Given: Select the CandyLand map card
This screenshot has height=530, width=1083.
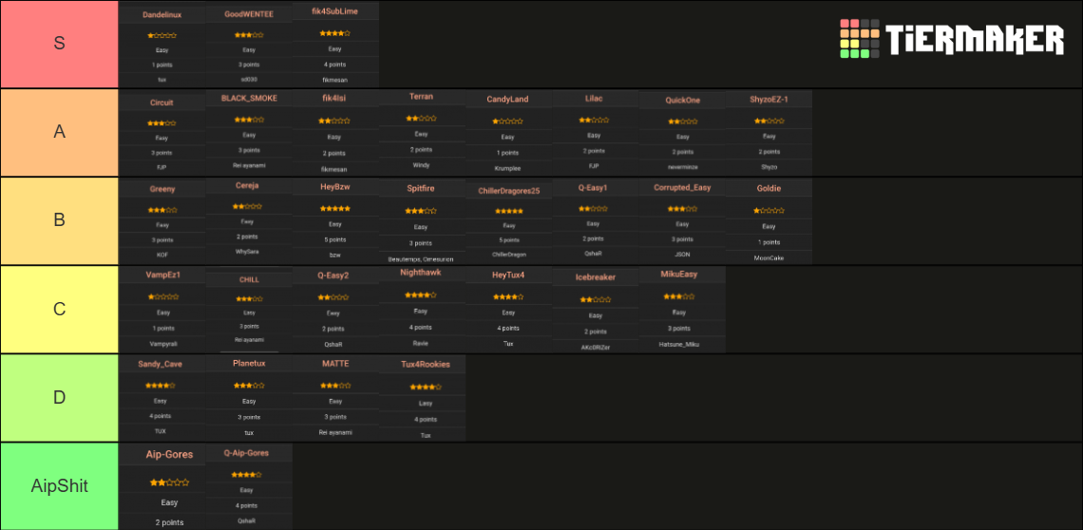Looking at the screenshot, I should 509,133.
